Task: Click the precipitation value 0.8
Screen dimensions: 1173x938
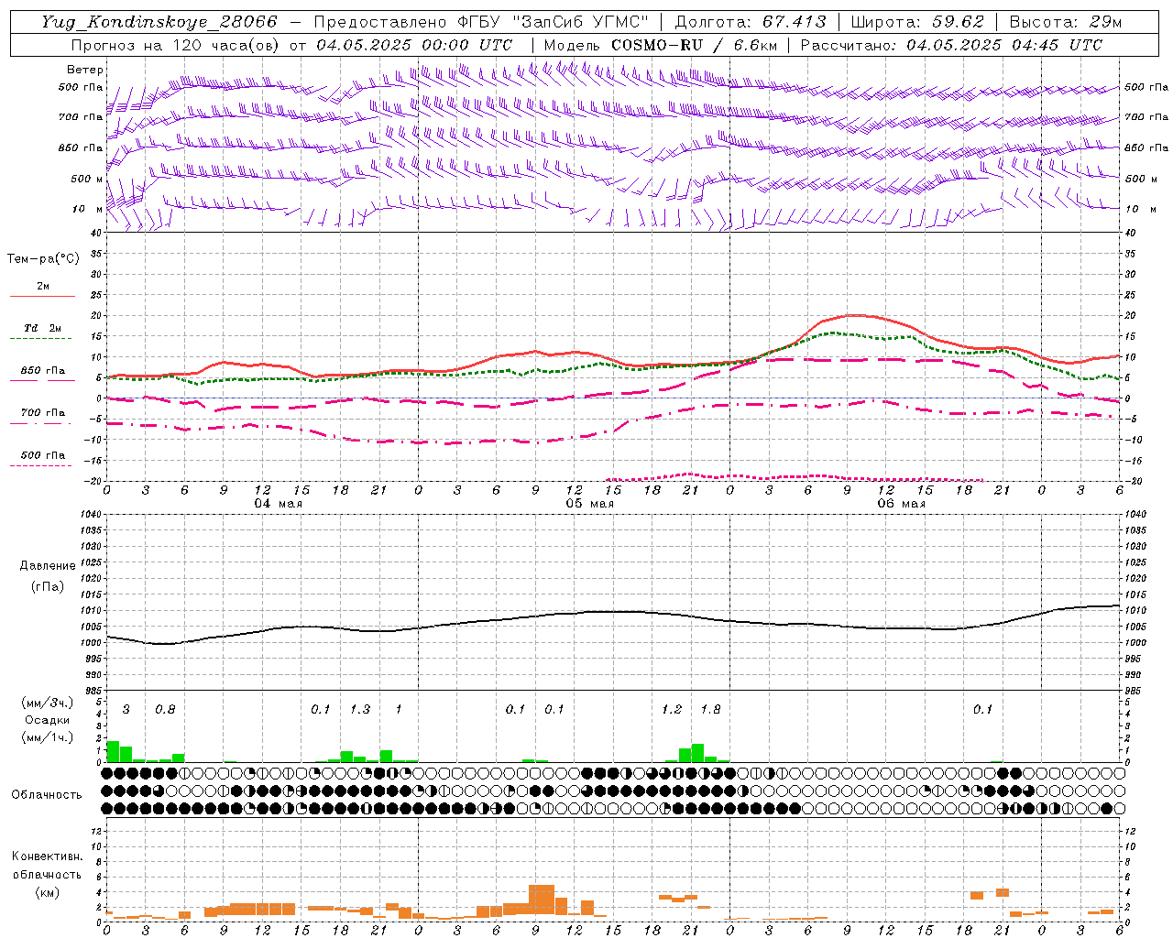Action: (165, 710)
